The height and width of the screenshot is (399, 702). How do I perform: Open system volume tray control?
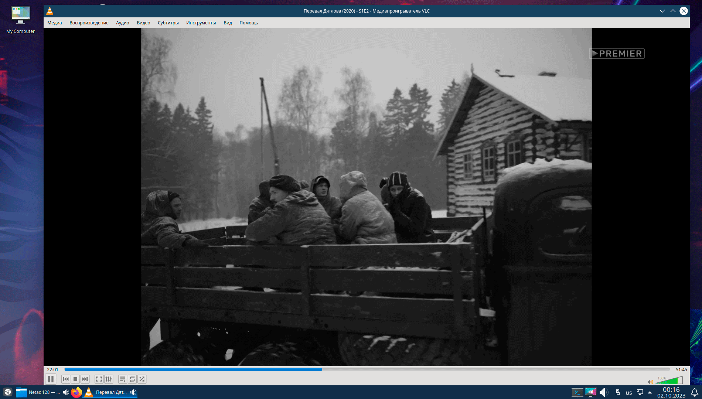[604, 392]
